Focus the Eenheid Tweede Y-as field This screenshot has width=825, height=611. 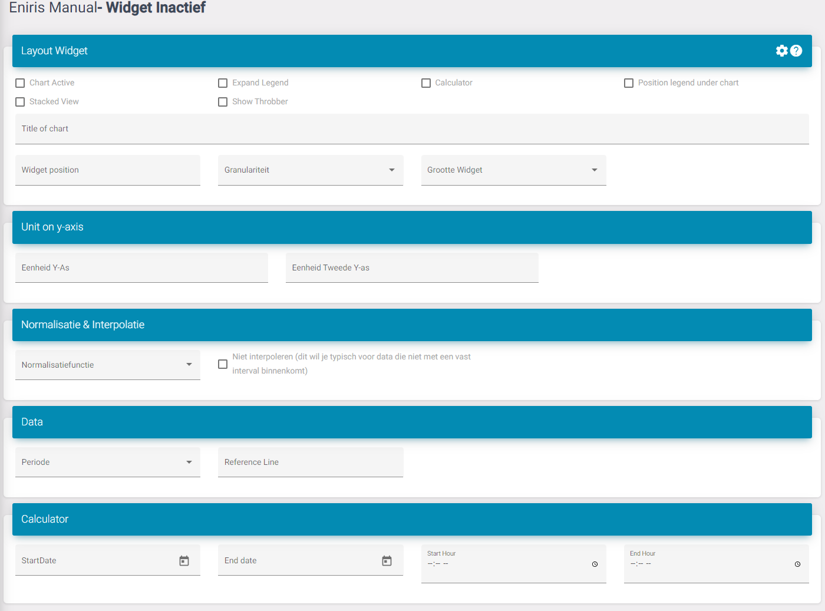coord(411,268)
